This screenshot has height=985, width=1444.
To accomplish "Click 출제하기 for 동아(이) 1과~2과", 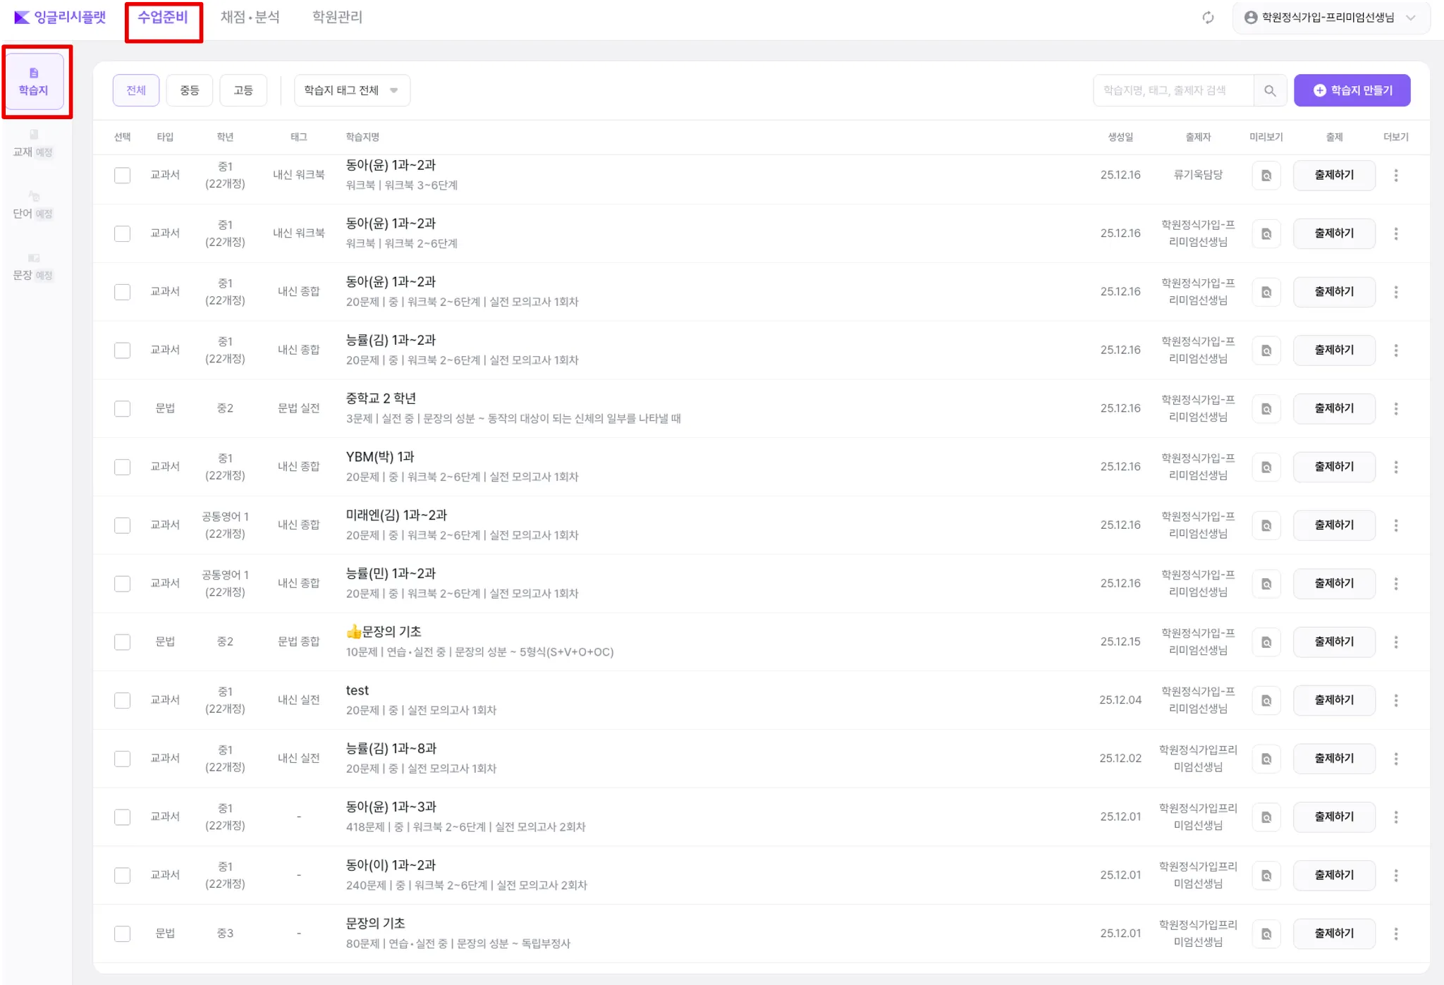I will [1333, 876].
